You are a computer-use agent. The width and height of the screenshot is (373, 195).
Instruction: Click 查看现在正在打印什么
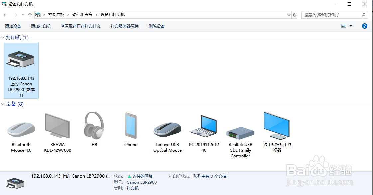[x=81, y=26]
